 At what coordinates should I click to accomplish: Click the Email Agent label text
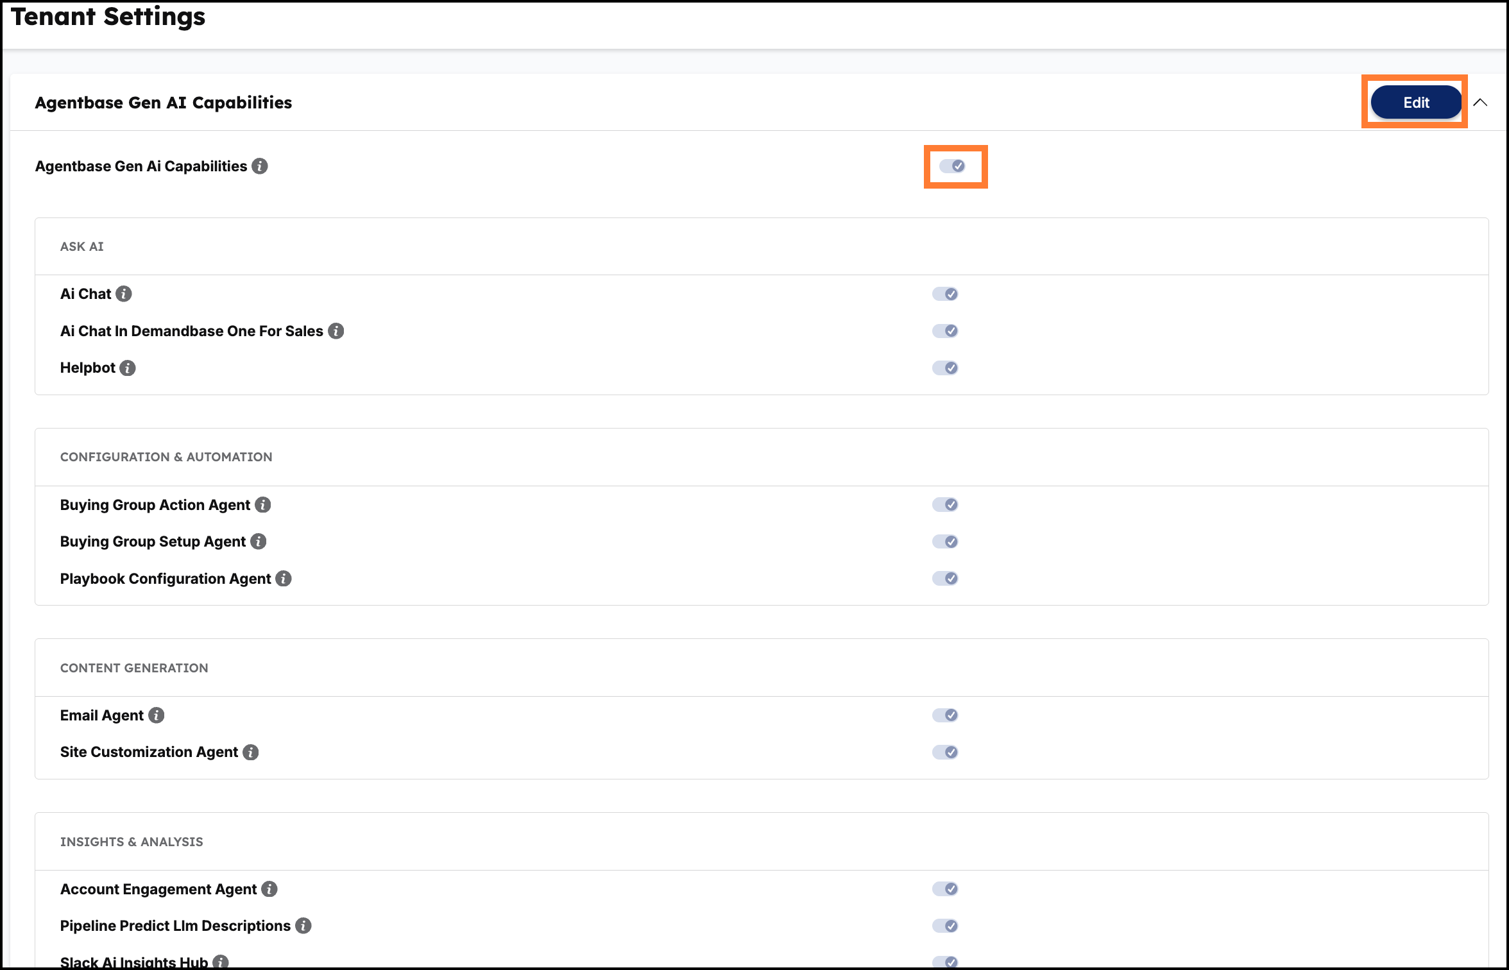[x=102, y=715]
